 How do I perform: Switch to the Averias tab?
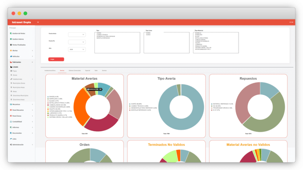(62, 70)
